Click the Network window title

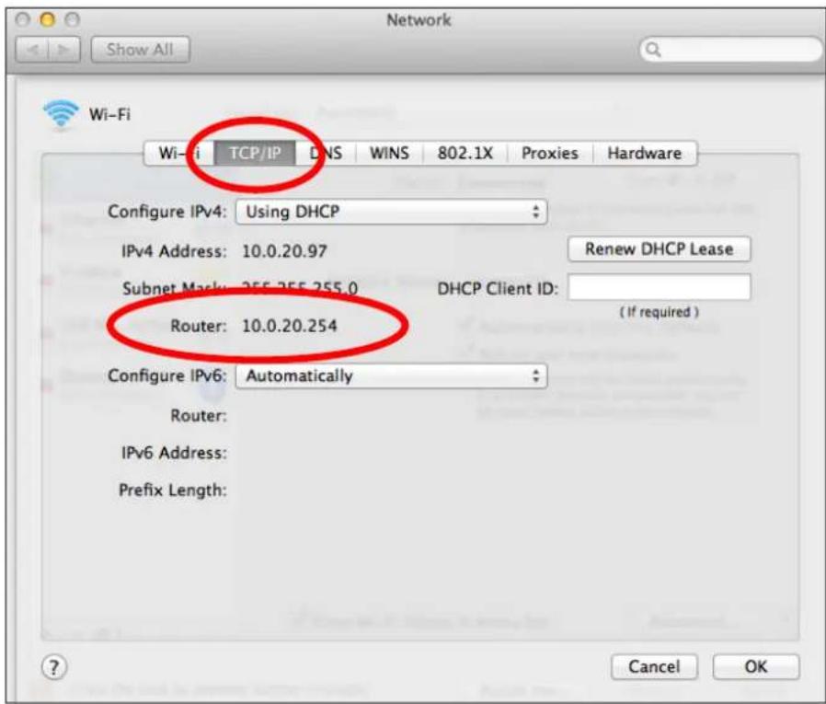(419, 20)
